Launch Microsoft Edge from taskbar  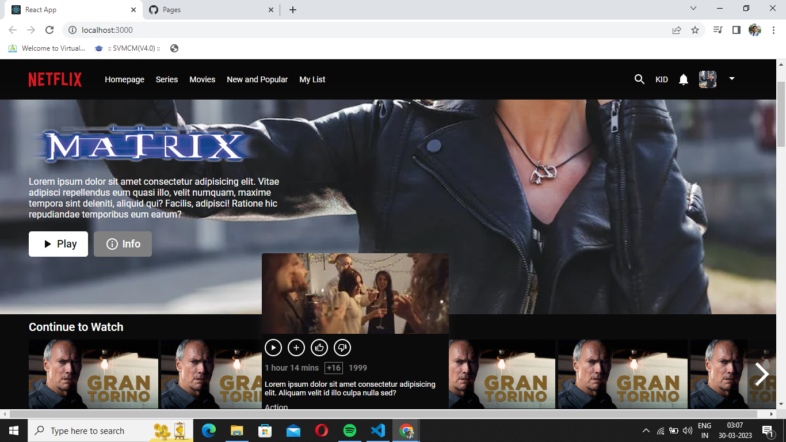click(209, 430)
